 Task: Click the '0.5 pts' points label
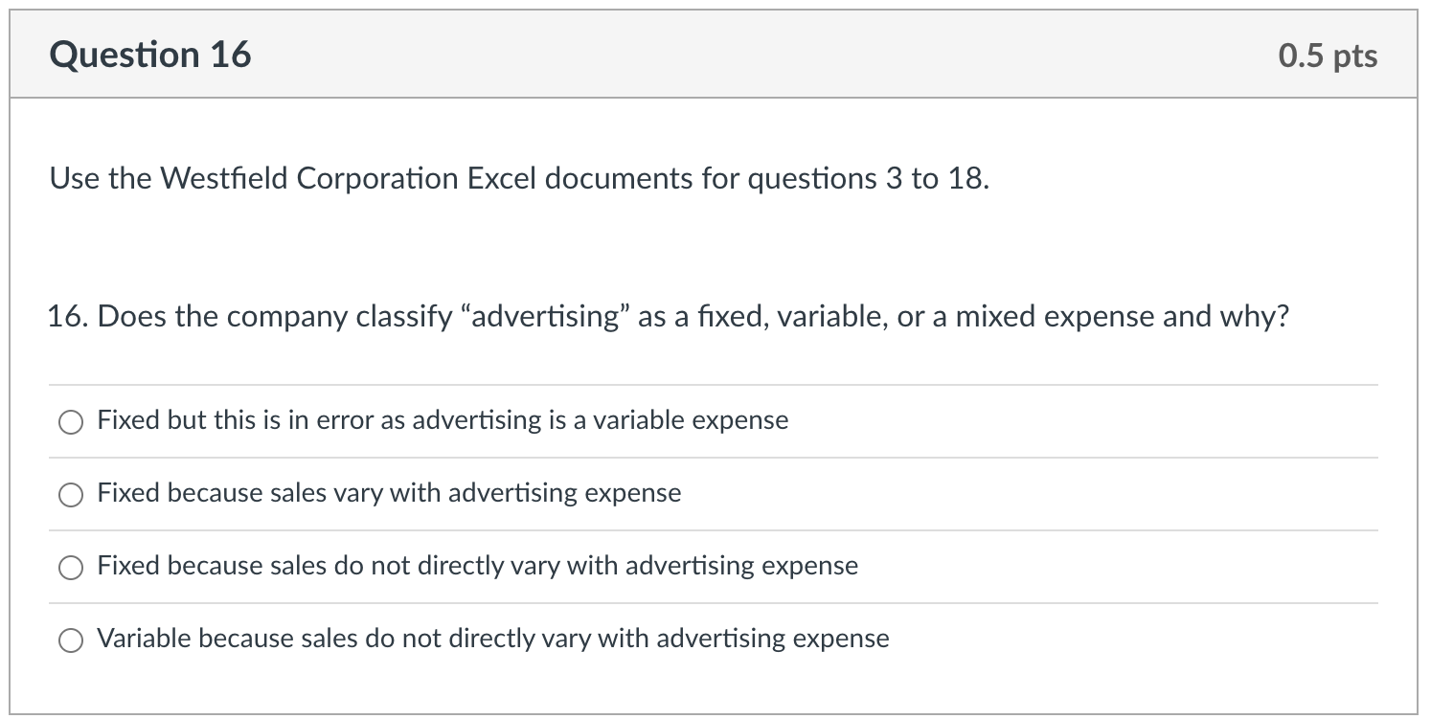coord(1328,56)
